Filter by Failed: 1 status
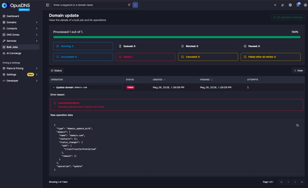 click(146, 57)
